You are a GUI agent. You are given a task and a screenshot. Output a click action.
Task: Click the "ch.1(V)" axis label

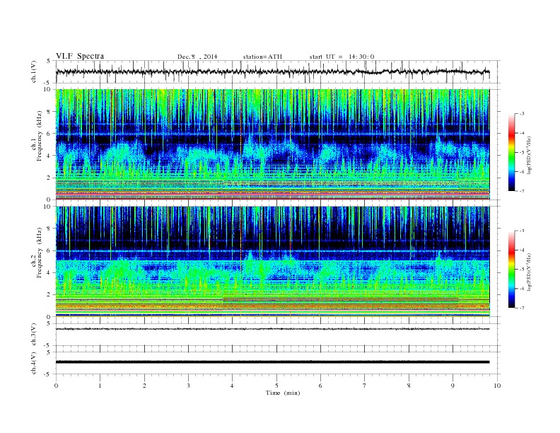[x=34, y=72]
